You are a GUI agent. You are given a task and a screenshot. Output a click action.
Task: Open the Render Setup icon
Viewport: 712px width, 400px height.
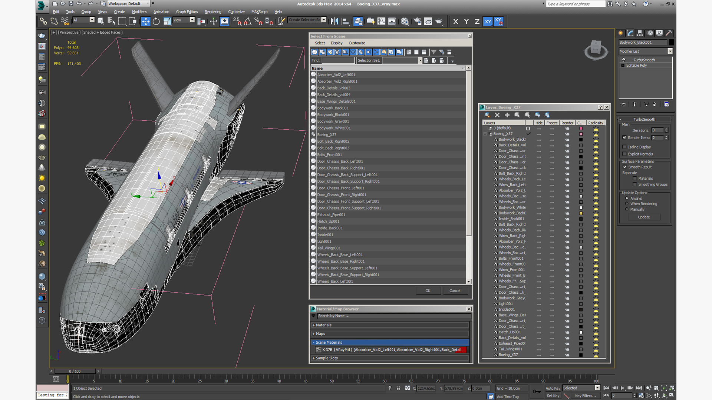coord(418,21)
